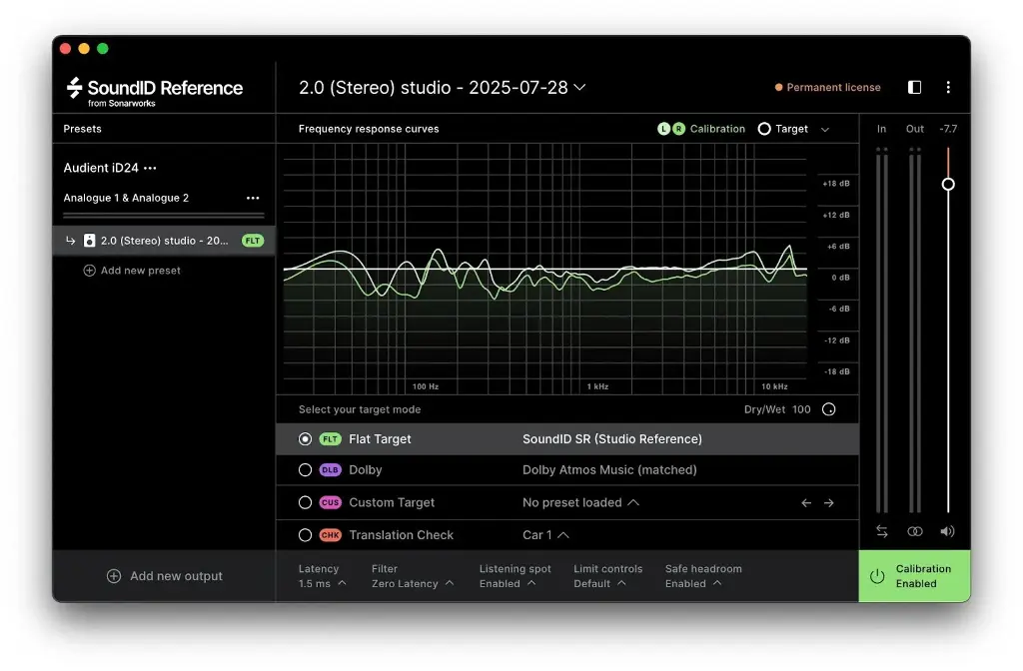This screenshot has height=671, width=1023.
Task: Click the CHK Translation Check badge
Action: 330,535
